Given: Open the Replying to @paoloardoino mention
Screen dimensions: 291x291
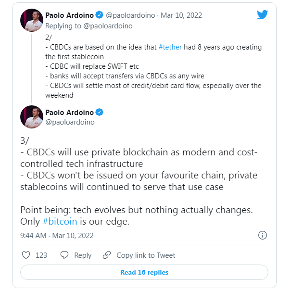Looking at the screenshot, I should 108,26.
